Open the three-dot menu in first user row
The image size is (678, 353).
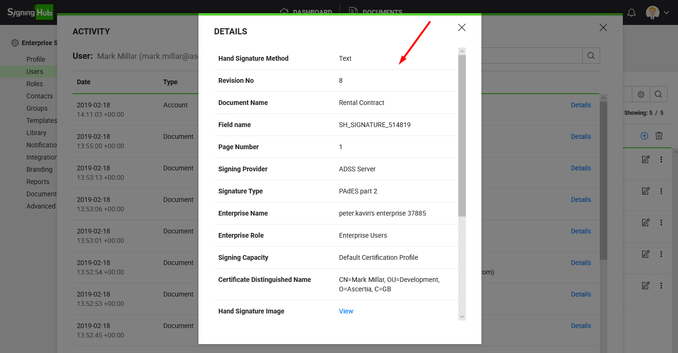pyautogui.click(x=661, y=160)
